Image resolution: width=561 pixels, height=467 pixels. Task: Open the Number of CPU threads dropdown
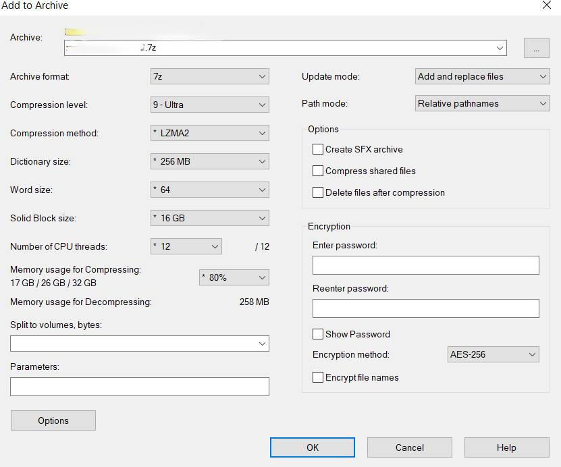(x=186, y=246)
